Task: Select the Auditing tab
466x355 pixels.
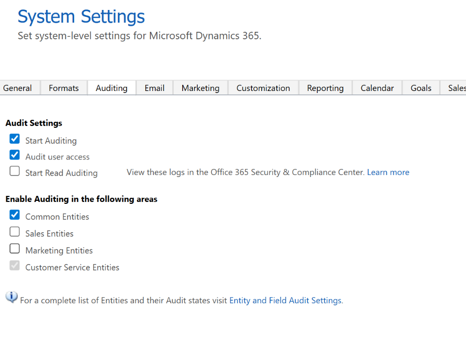Action: (112, 88)
